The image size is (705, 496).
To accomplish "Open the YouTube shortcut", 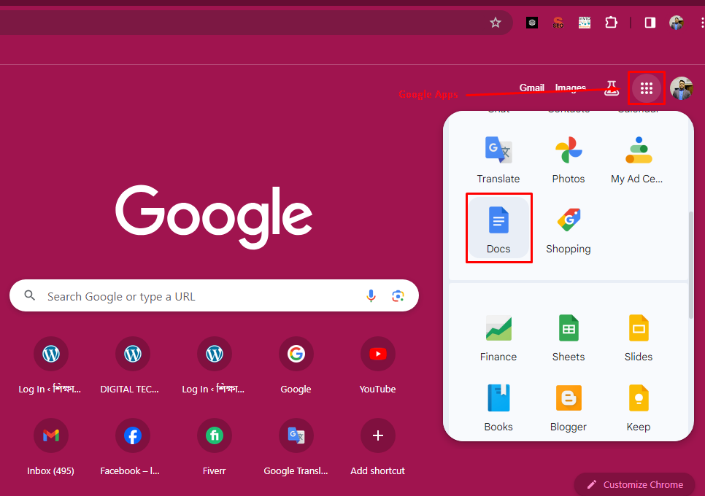I will coord(378,365).
